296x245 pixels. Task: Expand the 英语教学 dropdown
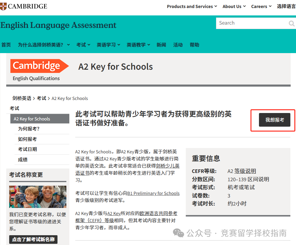coord(138,45)
